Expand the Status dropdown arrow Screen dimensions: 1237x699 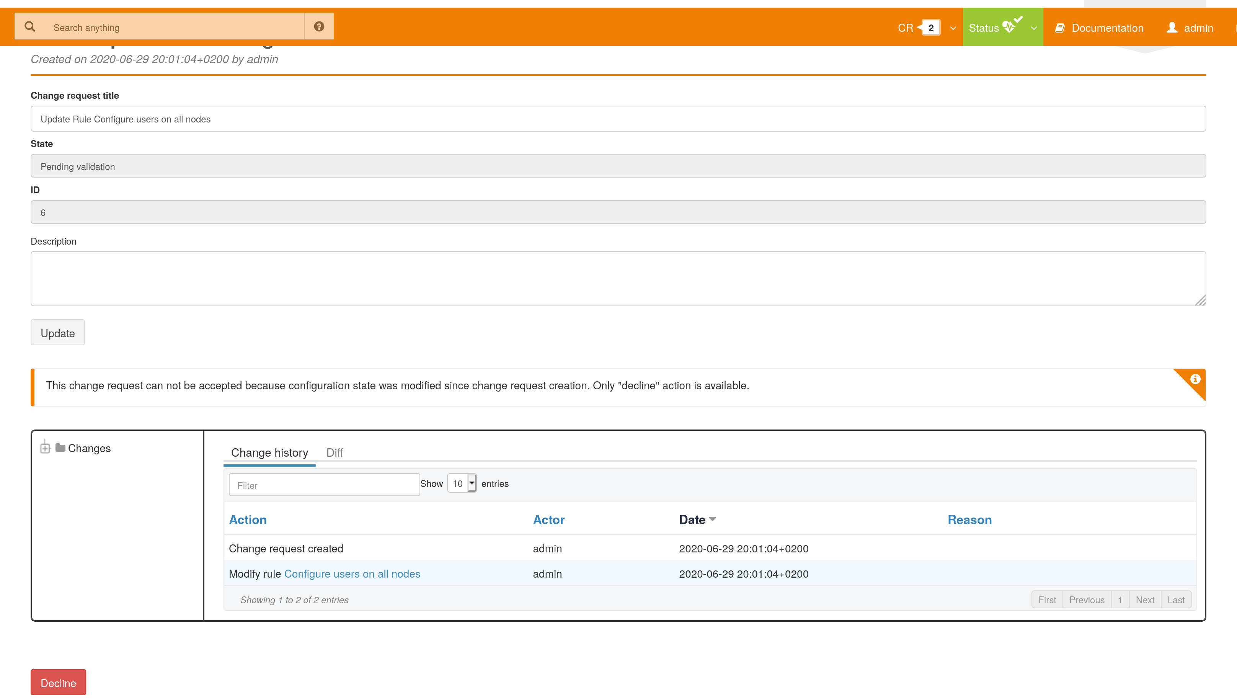(1034, 28)
